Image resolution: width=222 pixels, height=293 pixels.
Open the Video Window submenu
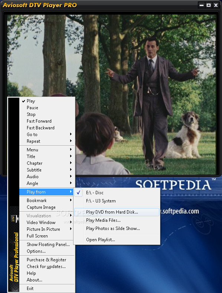47,223
